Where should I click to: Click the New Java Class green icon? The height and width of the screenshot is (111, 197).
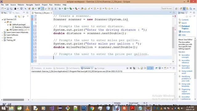point(33,9)
